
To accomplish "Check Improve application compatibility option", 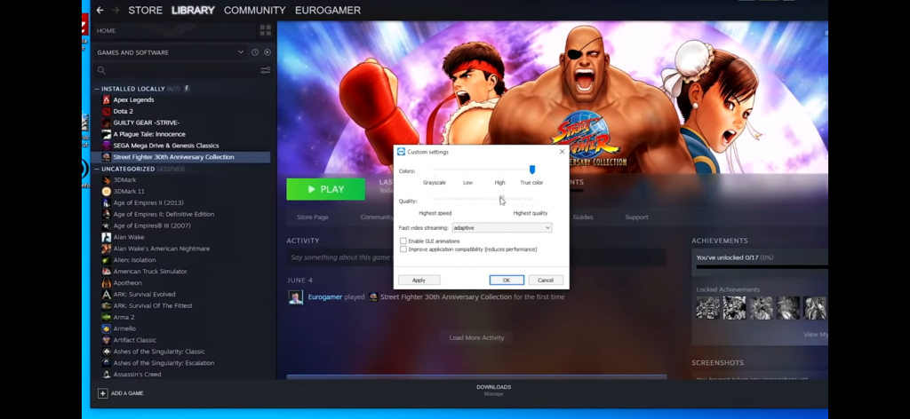I will 403,249.
